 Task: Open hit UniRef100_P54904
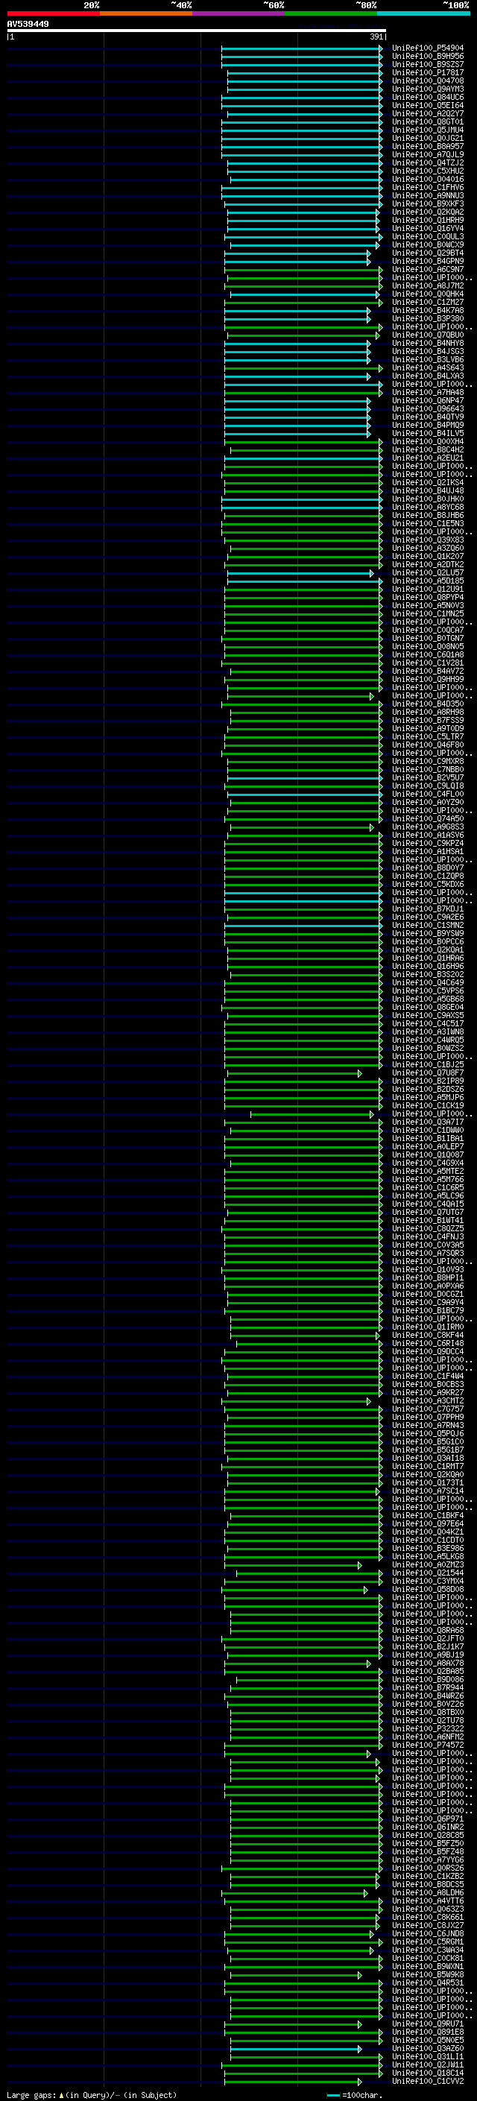point(428,48)
